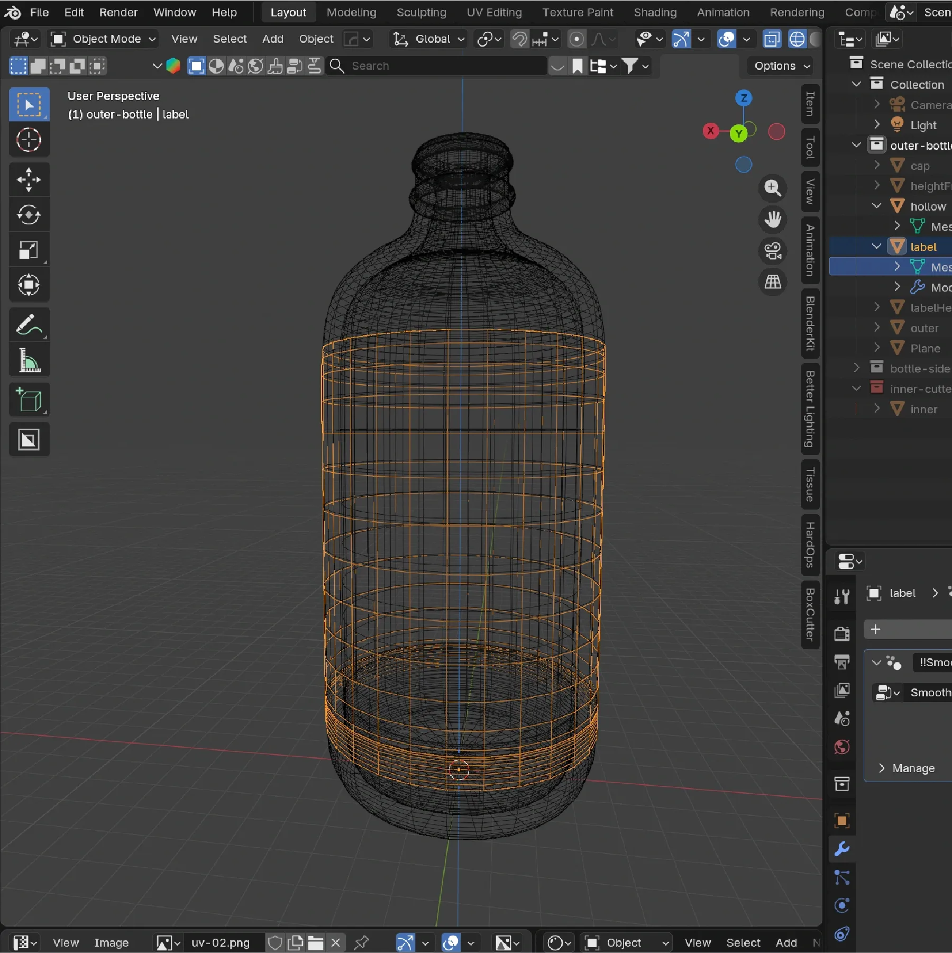Open the Render Properties tab
The image size is (952, 953).
(x=841, y=633)
